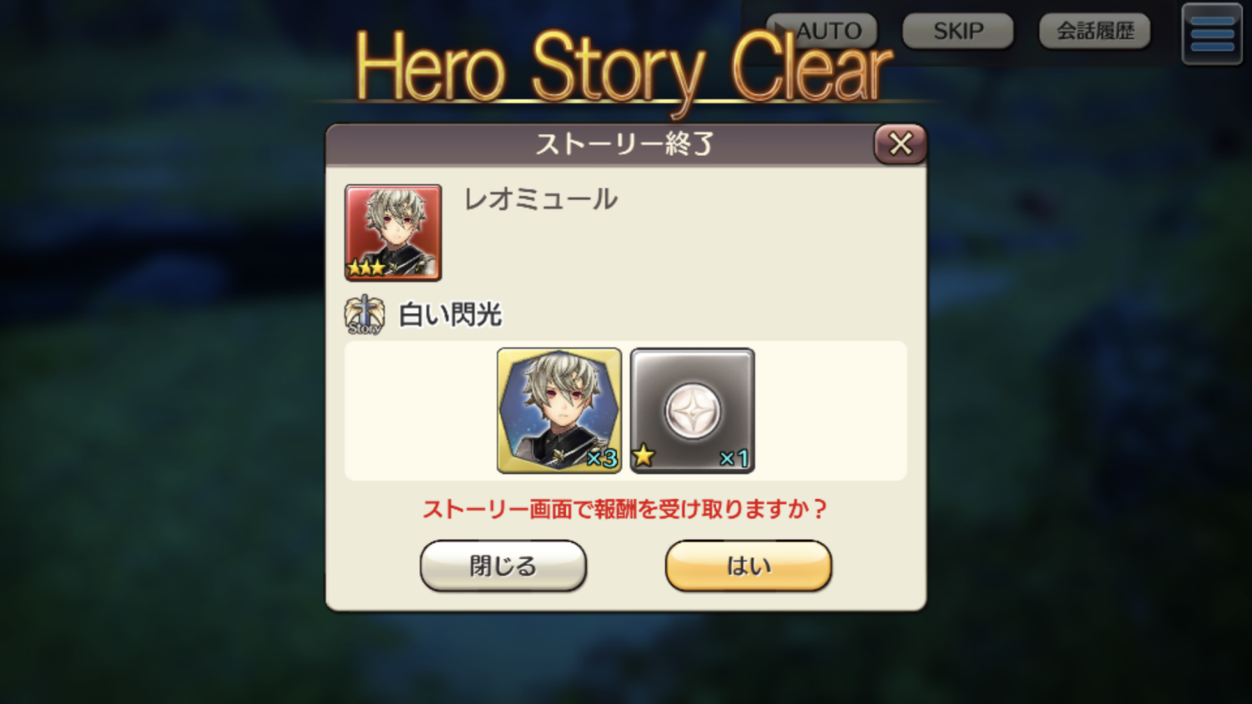
Task: Confirm with the はい button
Action: [x=749, y=566]
